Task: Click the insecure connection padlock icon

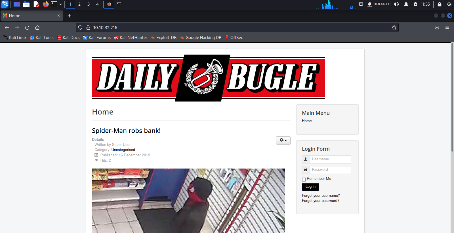Action: pyautogui.click(x=88, y=28)
